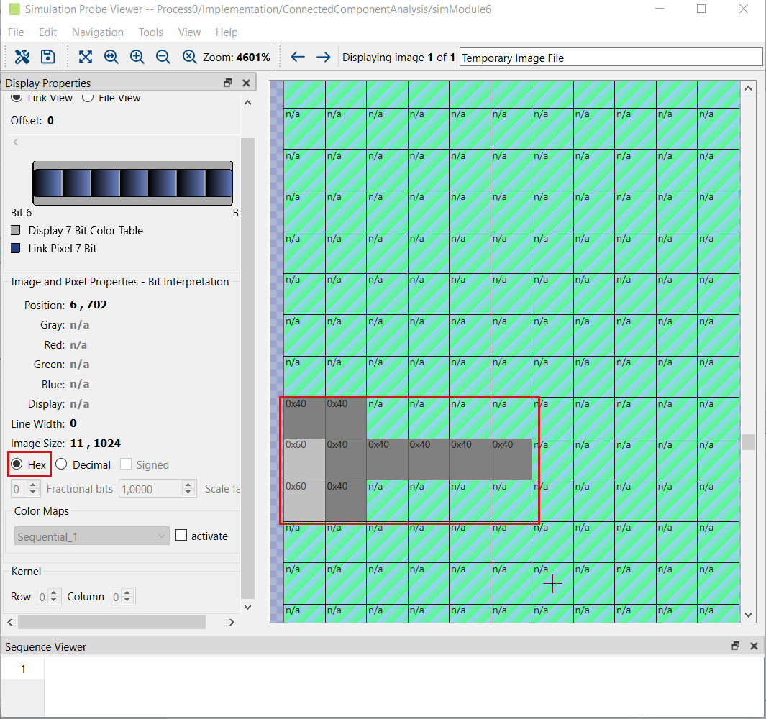Select the Zoom to original size icon
766x719 pixels.
pos(111,56)
